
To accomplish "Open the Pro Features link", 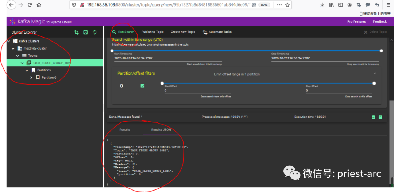I will pos(356,21).
